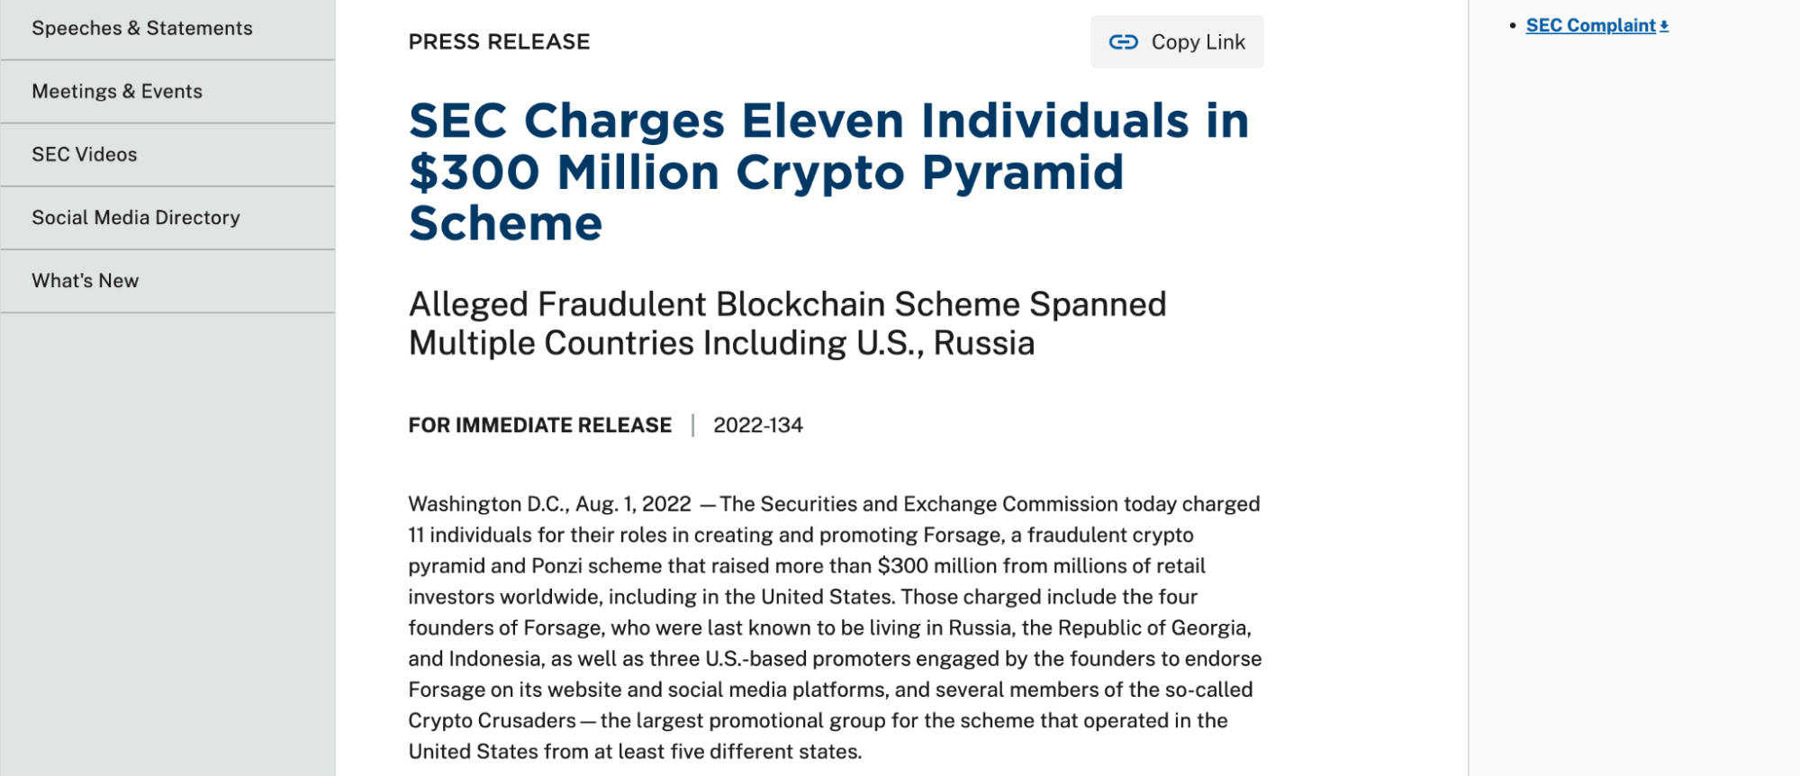Click the chain-link icon beside Copy Link
Screen dimensions: 1800x776
click(1123, 42)
